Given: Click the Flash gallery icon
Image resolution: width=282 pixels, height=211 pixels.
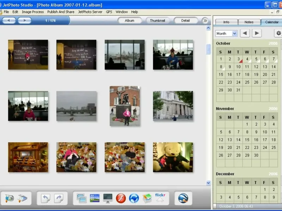Looking at the screenshot, I should 121,198.
